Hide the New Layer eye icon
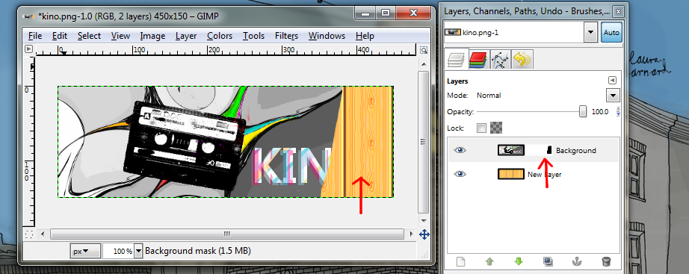The image size is (689, 274). pos(460,174)
